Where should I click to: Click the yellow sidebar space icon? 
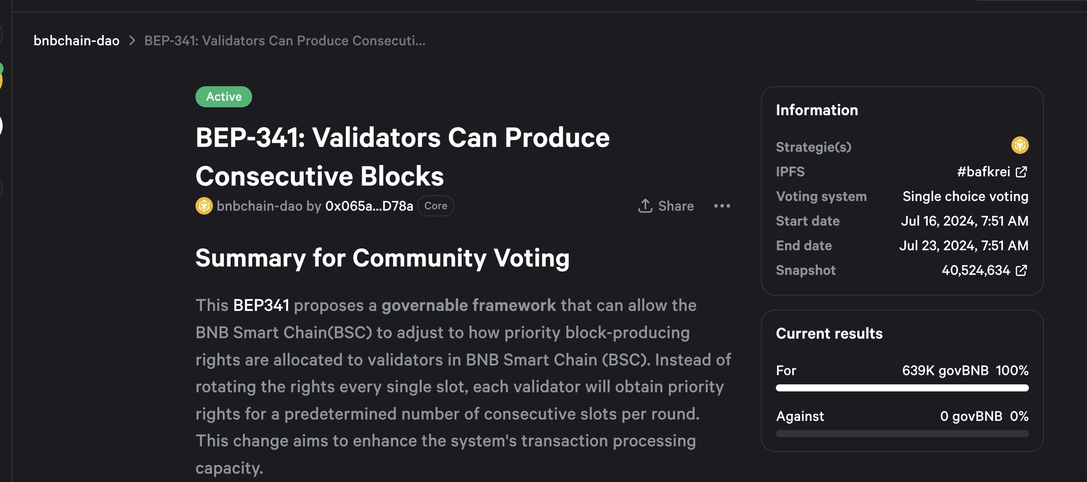(x=1, y=81)
